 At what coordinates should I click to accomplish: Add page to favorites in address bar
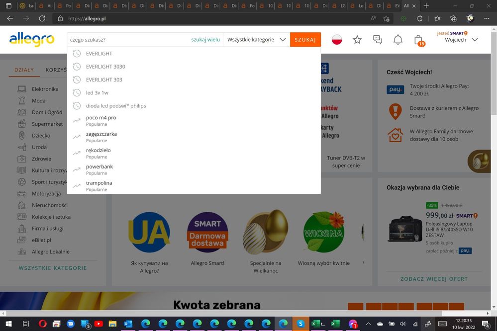coord(387,19)
